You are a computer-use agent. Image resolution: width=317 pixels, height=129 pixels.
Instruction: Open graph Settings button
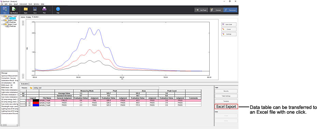tap(229, 34)
